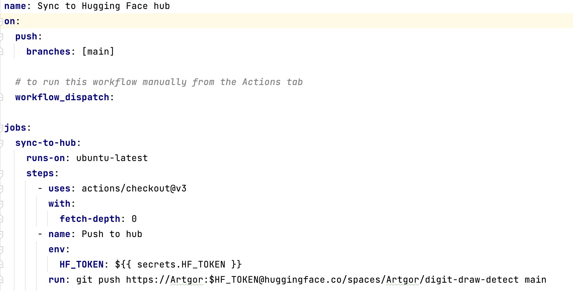Click the 'fetch-depth' key
This screenshot has width=573, height=291.
(x=90, y=219)
